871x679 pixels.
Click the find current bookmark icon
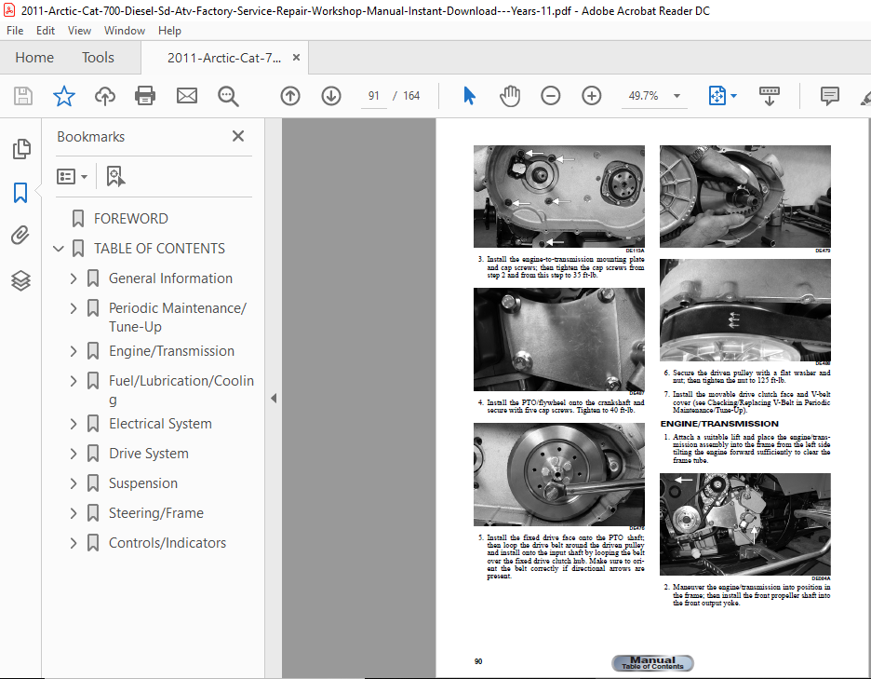(115, 176)
